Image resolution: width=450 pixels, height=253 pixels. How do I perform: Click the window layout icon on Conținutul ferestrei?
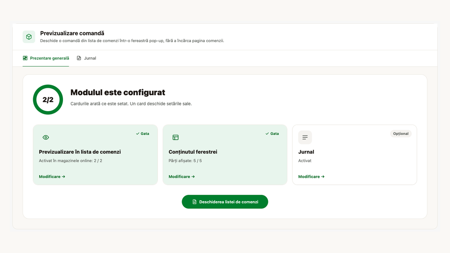175,137
